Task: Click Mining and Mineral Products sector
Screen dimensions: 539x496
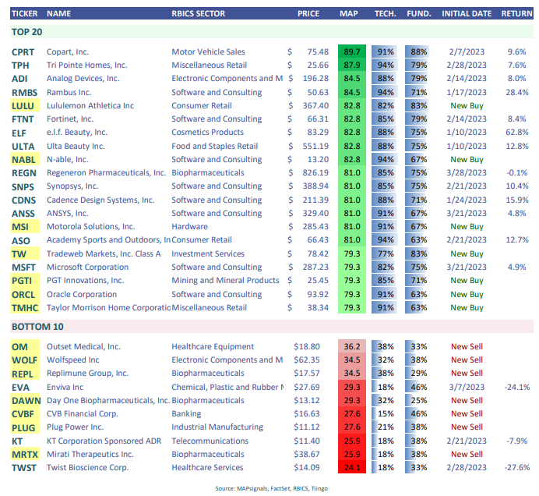Action: pyautogui.click(x=226, y=281)
